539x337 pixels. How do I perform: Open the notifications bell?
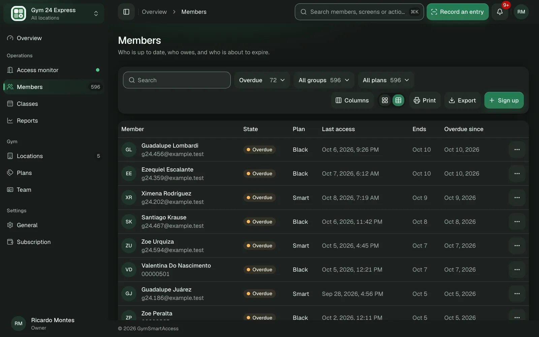[500, 12]
